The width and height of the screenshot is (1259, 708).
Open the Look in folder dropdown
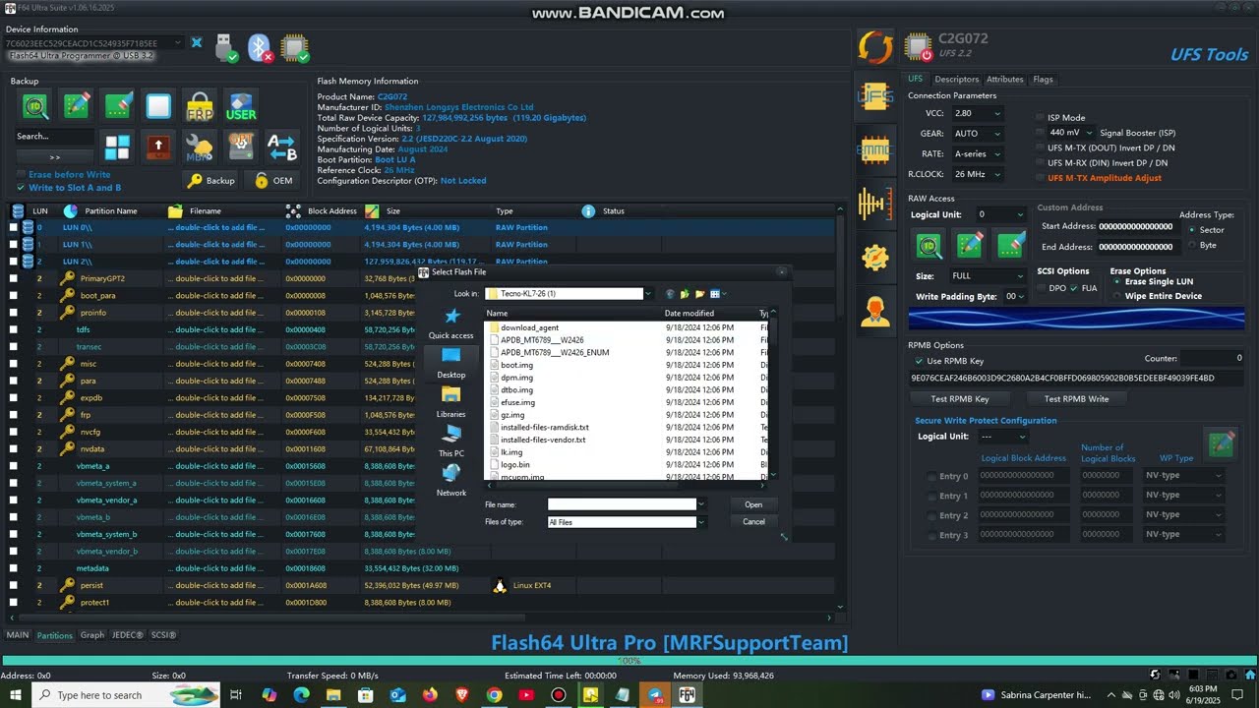click(569, 294)
